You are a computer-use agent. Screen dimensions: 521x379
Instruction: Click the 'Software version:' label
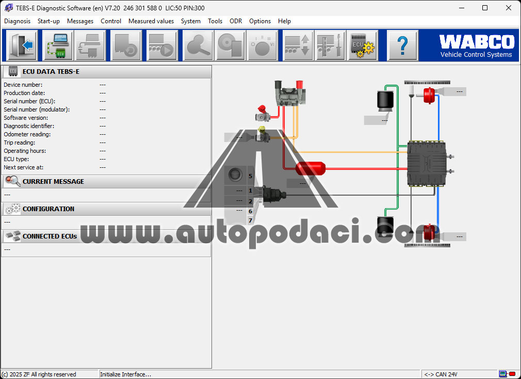[26, 118]
